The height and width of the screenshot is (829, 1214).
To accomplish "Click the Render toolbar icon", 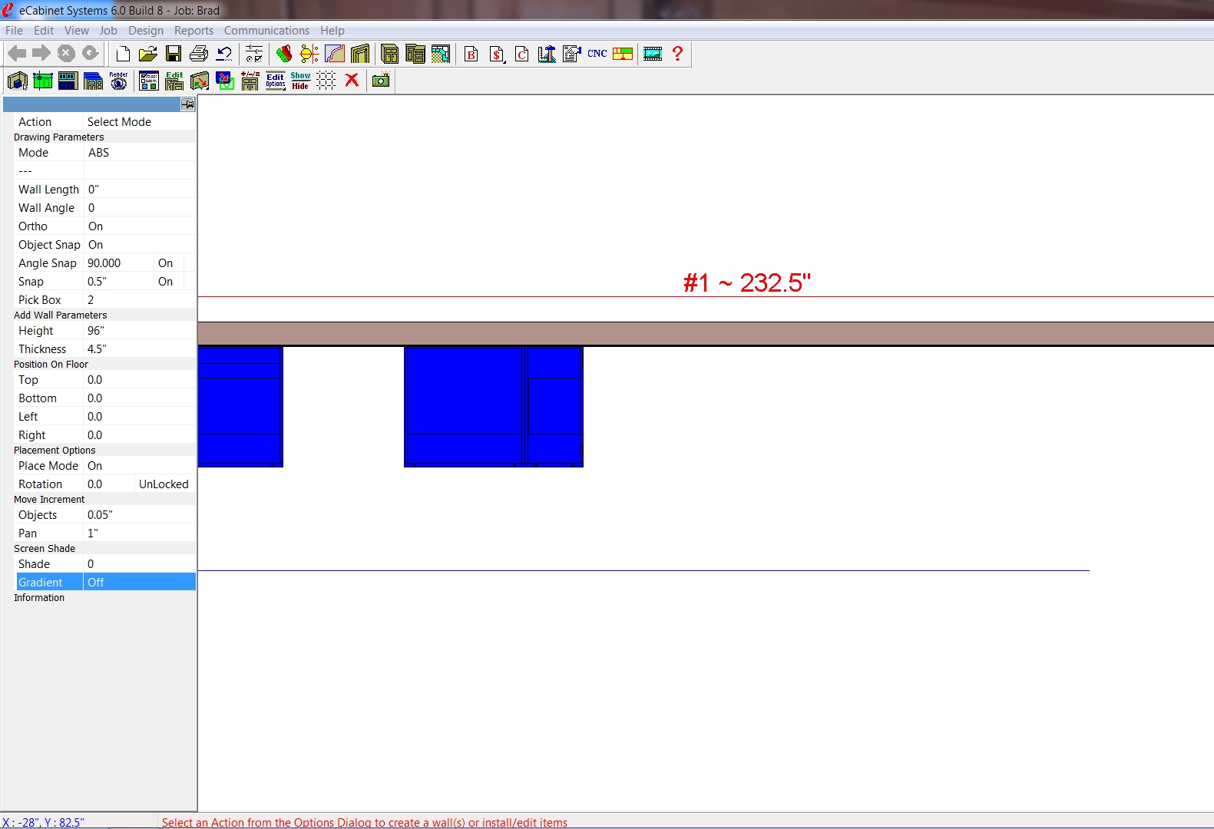I will tap(118, 81).
